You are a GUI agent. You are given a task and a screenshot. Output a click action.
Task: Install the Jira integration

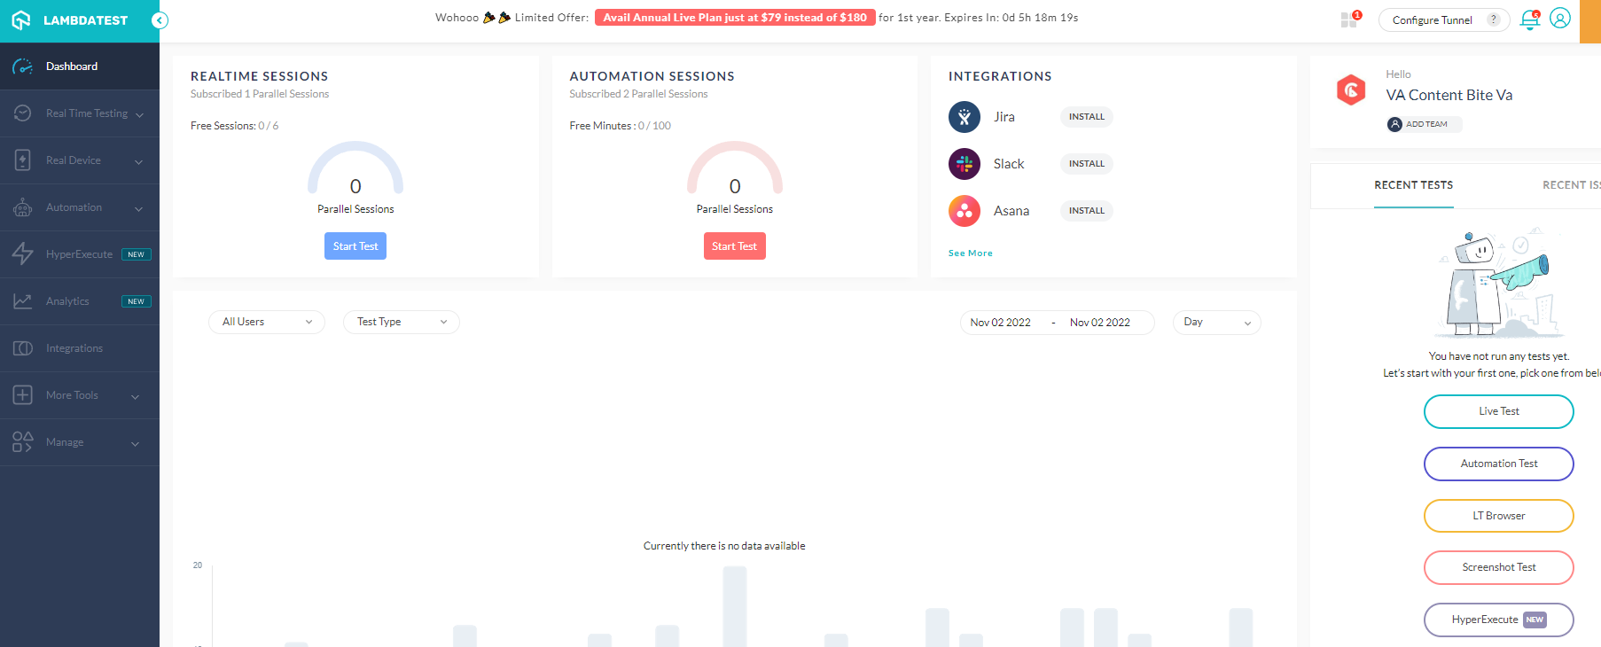pyautogui.click(x=1087, y=117)
